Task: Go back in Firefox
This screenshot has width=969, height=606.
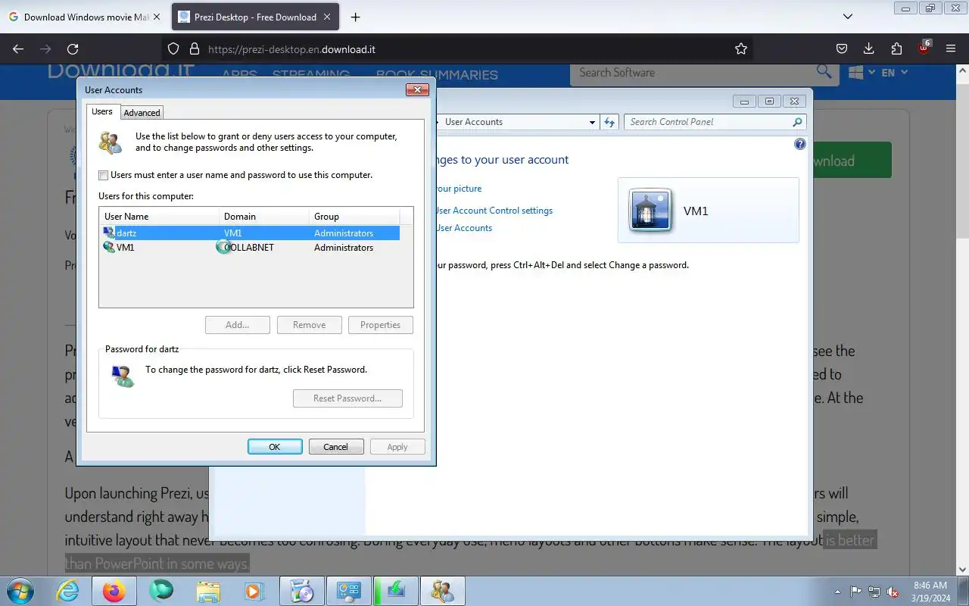Action: [x=18, y=49]
